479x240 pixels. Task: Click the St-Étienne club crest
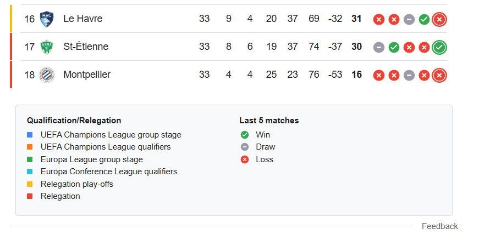[x=47, y=47]
